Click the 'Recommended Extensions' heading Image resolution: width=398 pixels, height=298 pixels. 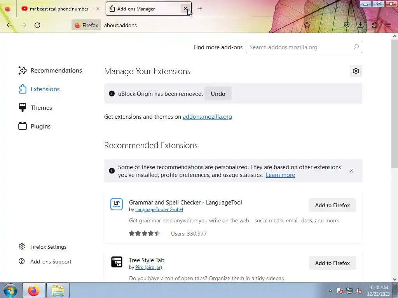[151, 146]
